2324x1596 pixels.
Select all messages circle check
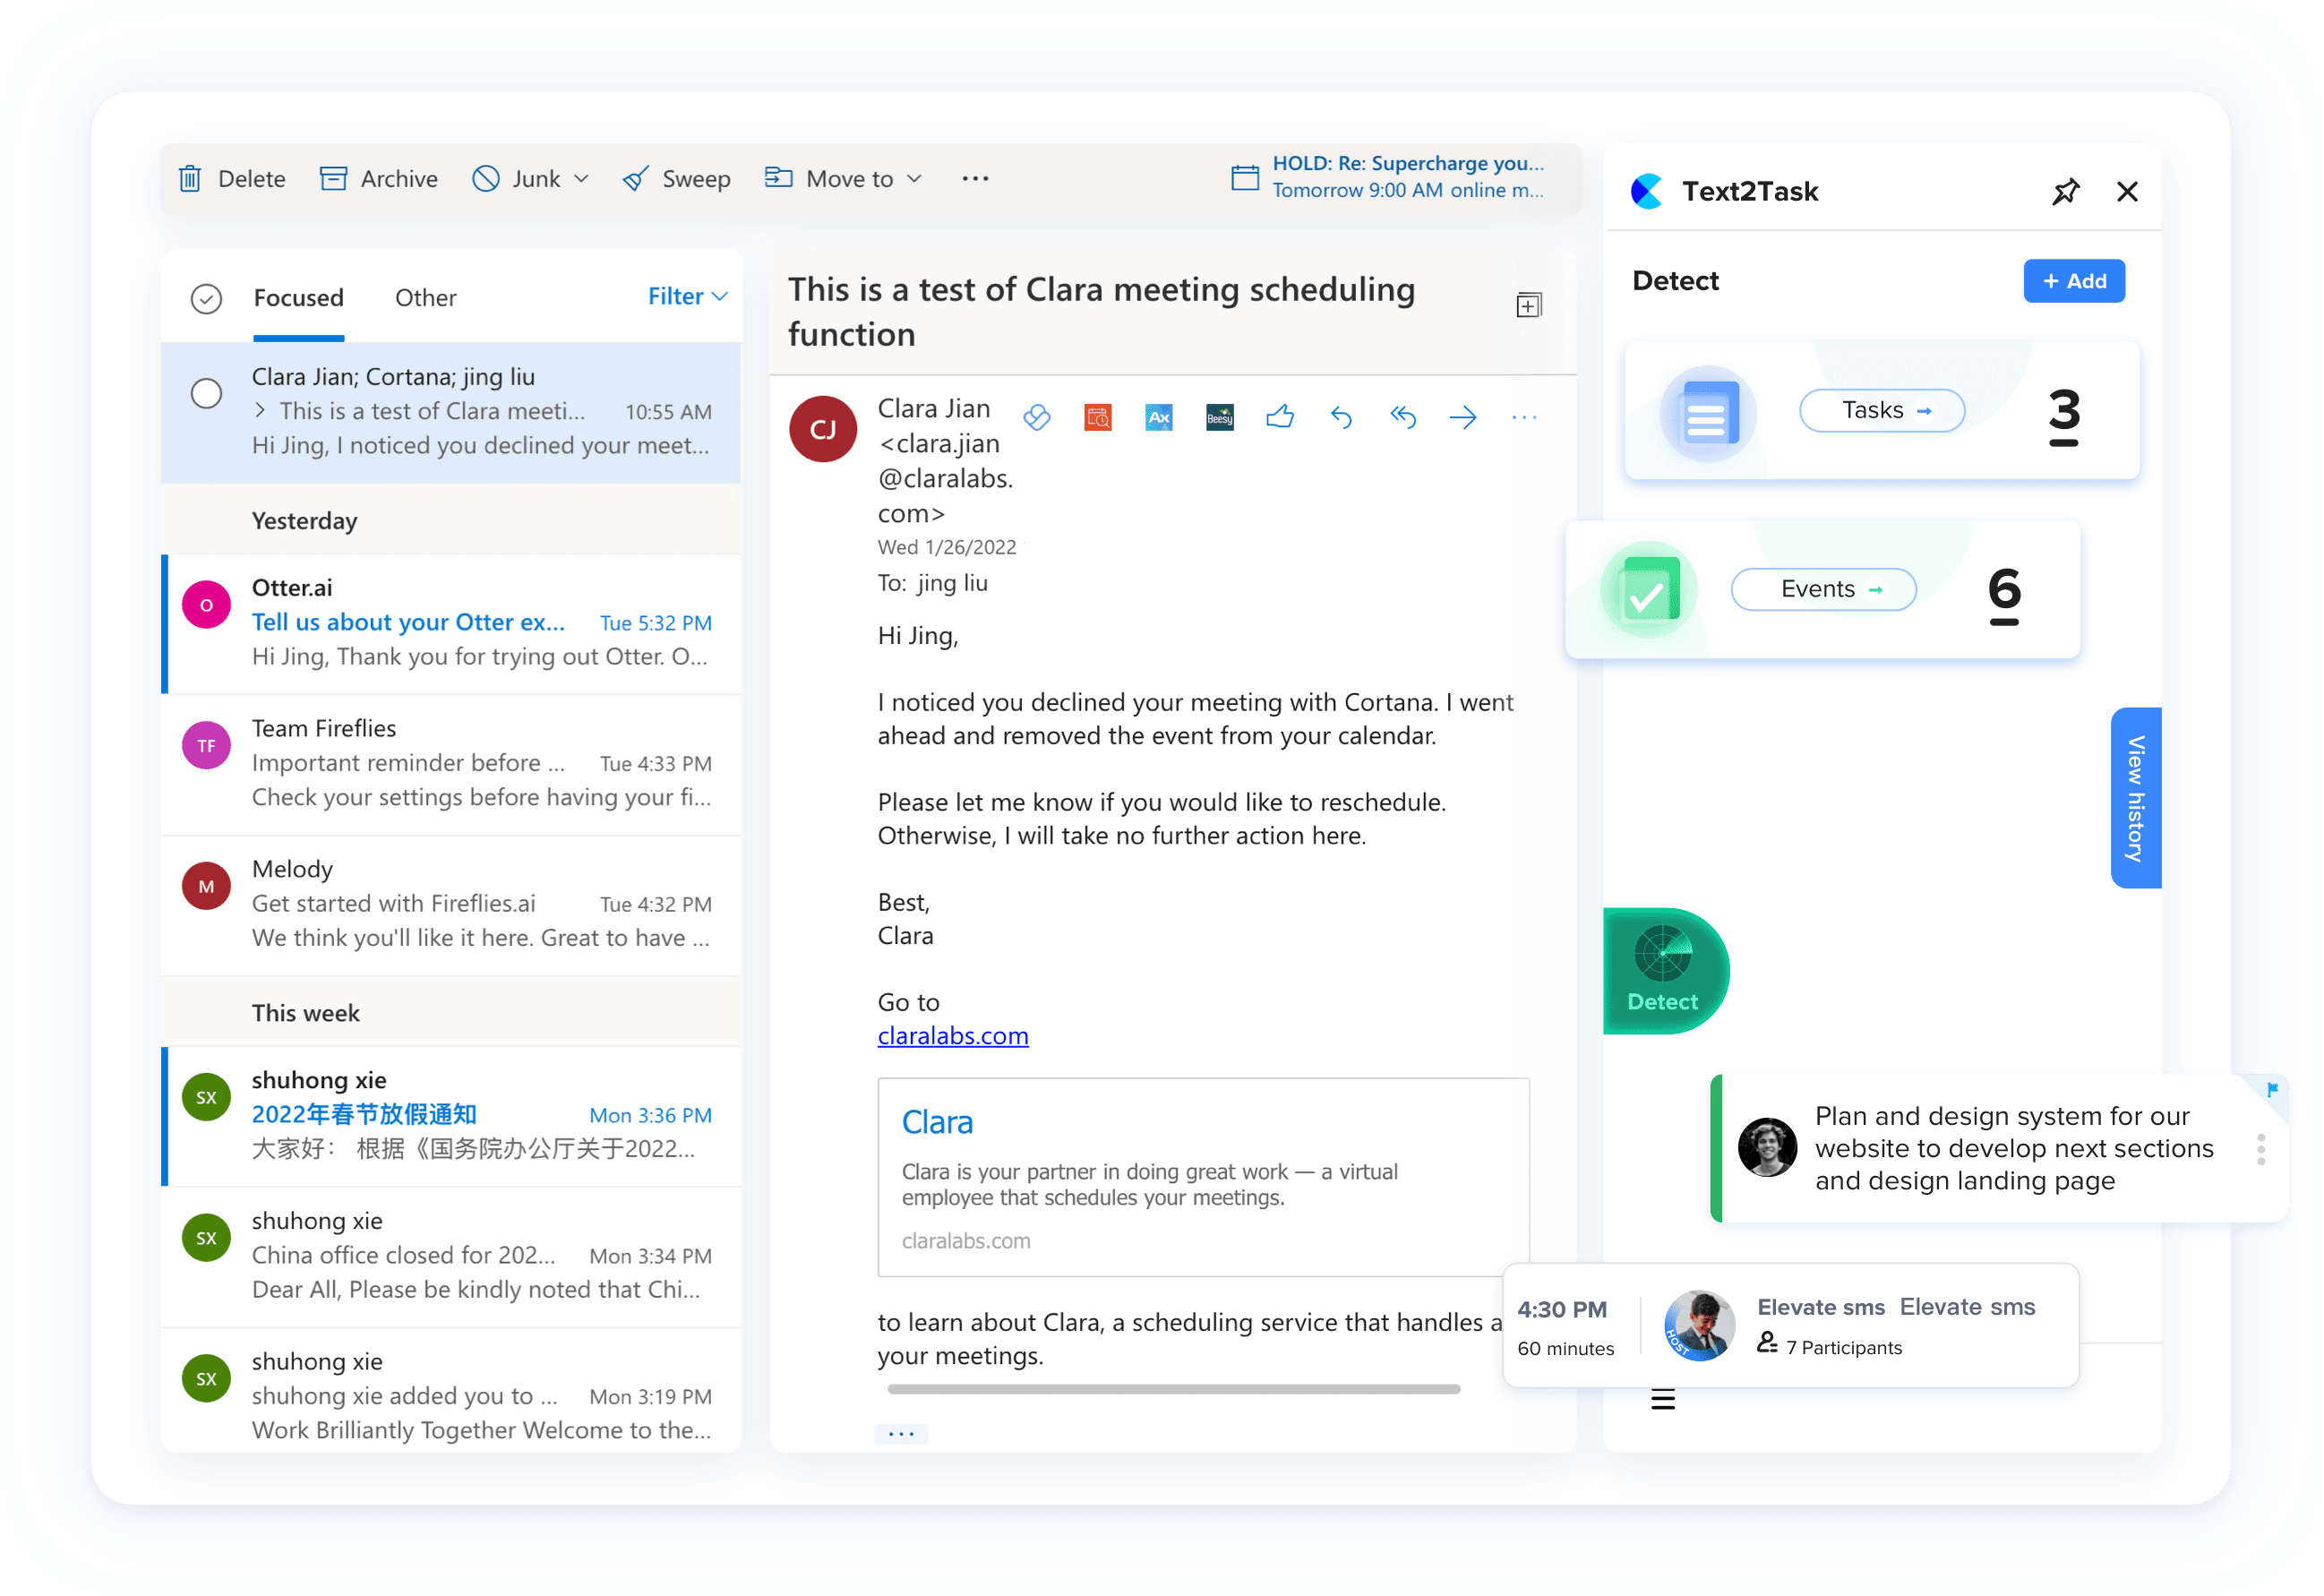(206, 298)
